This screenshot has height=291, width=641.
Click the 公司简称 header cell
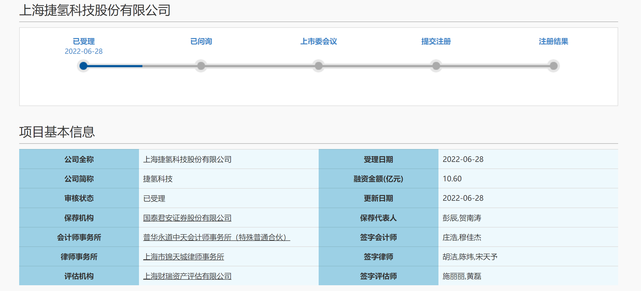(x=79, y=179)
